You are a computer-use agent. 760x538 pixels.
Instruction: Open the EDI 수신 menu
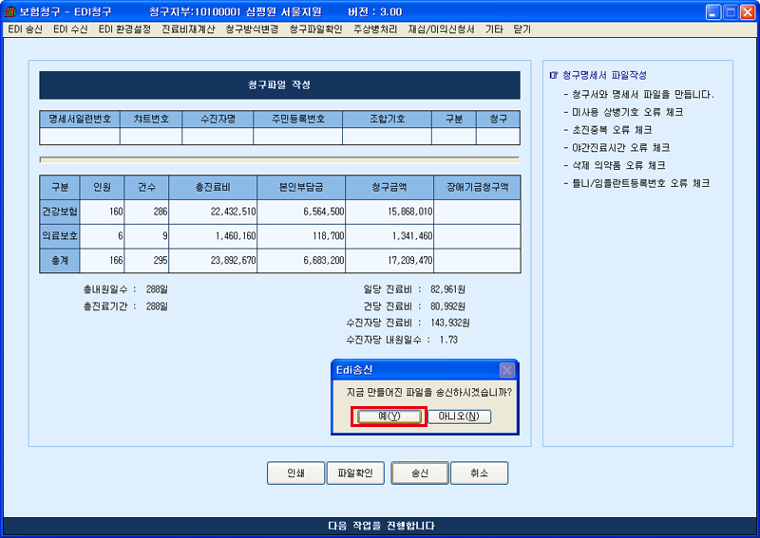(x=70, y=29)
